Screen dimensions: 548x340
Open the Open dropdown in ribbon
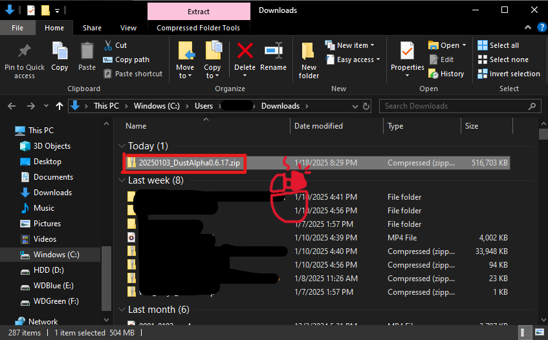pyautogui.click(x=447, y=45)
